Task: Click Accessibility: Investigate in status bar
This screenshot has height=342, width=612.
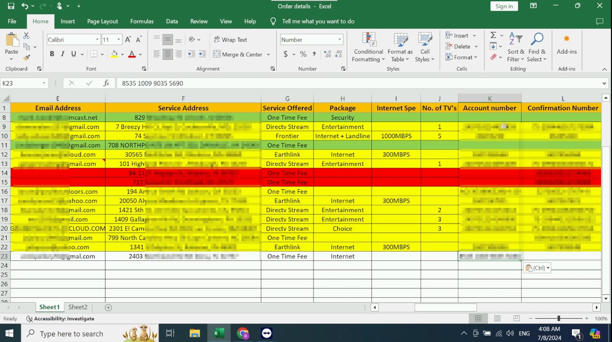Action: pyautogui.click(x=60, y=319)
